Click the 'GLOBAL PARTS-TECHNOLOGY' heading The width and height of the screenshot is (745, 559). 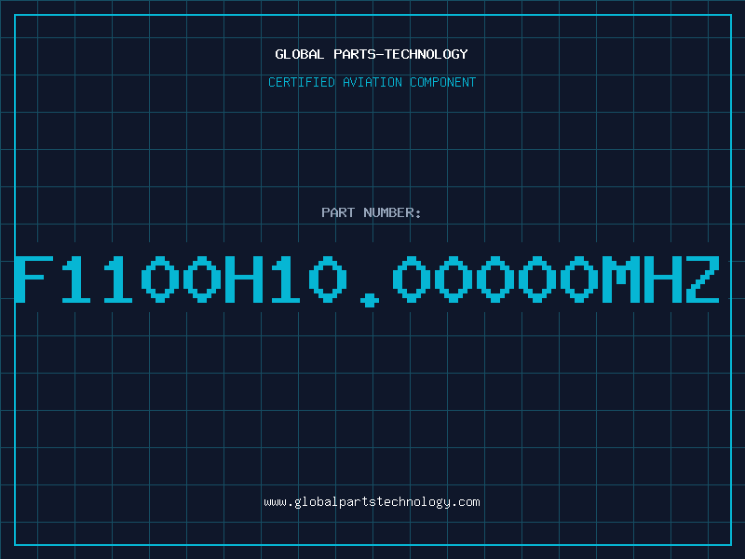click(x=372, y=54)
